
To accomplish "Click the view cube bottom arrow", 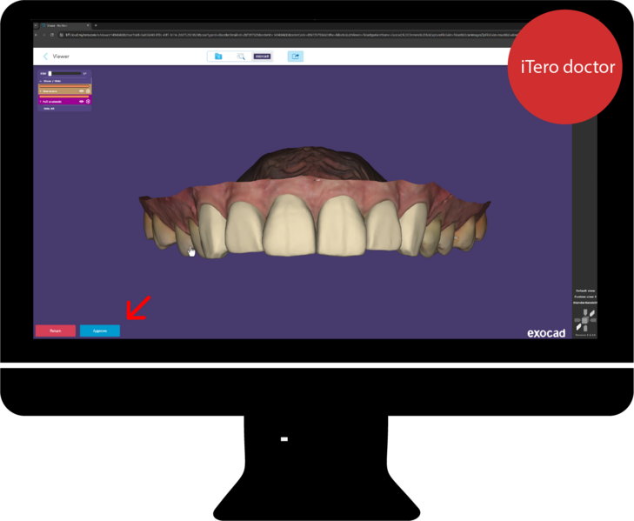I will [585, 328].
